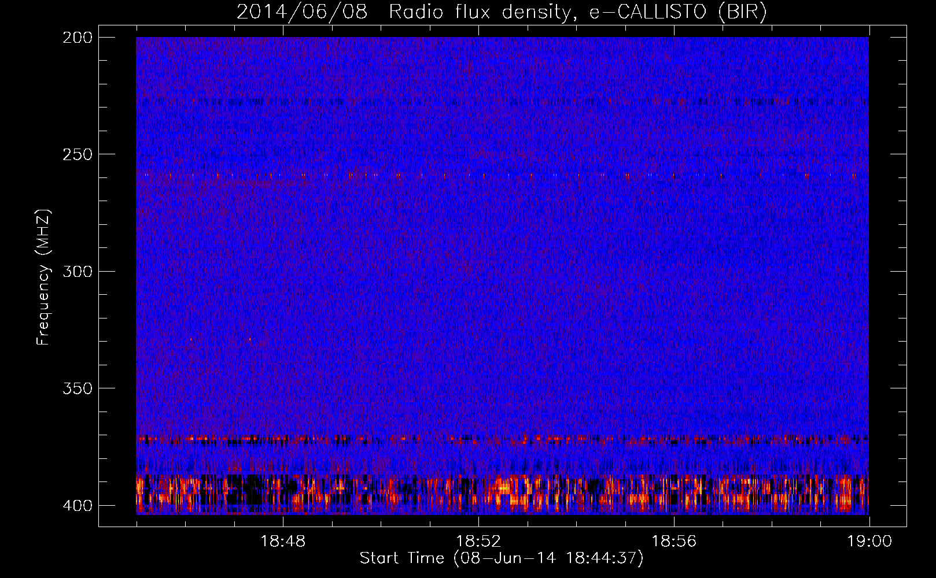Click the 'Frequency (MHZ)' axis label
936x578 pixels.
[x=43, y=277]
